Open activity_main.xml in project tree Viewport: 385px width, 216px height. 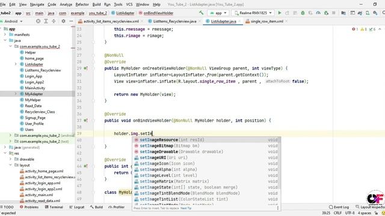pos(38,195)
